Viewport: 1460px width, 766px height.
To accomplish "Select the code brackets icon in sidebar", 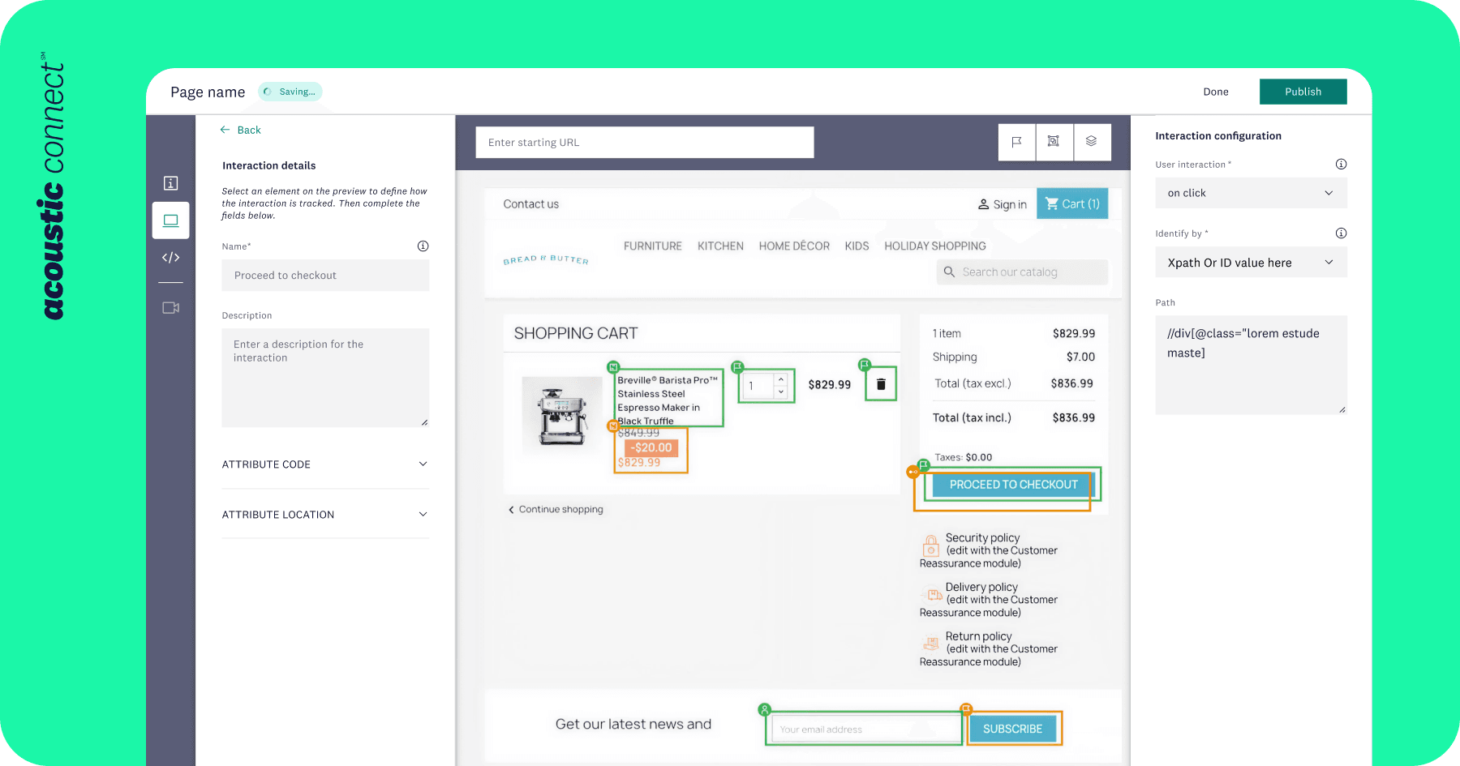I will 170,258.
